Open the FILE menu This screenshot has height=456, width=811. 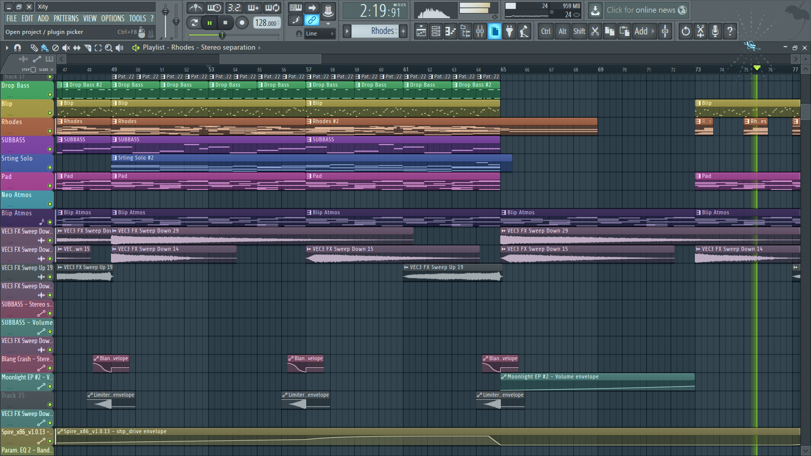click(x=11, y=18)
